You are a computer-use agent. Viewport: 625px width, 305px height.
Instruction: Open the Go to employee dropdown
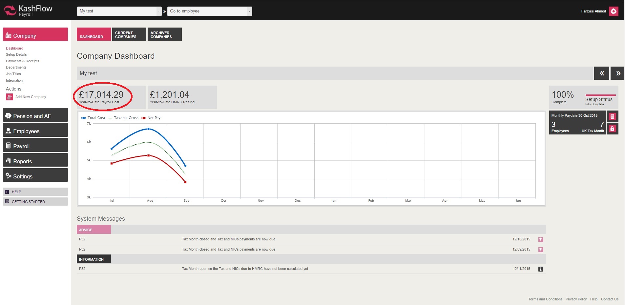click(x=210, y=11)
